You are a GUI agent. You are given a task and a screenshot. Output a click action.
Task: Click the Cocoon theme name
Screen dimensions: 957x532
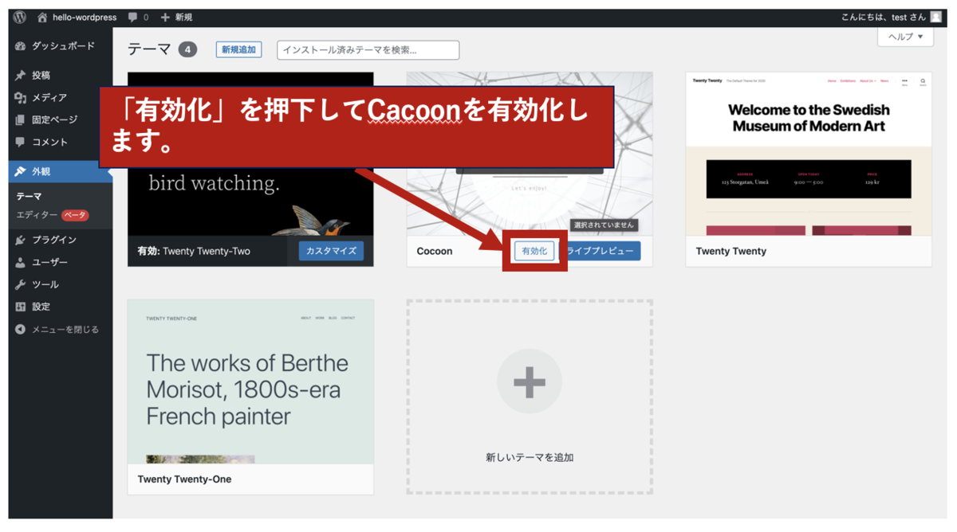click(x=435, y=251)
